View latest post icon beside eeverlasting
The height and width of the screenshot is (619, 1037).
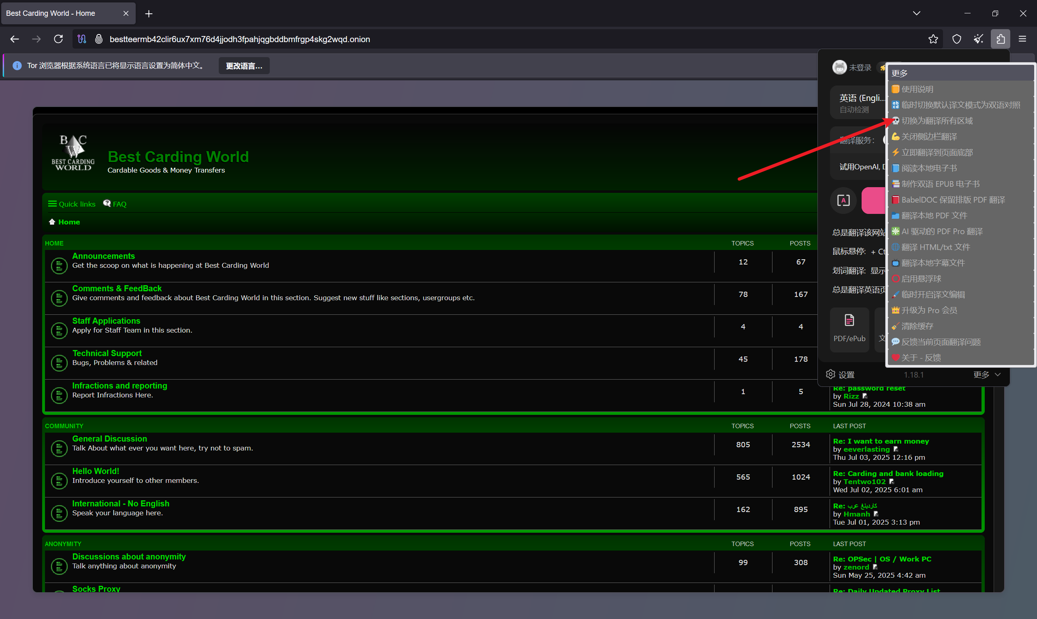coord(896,449)
